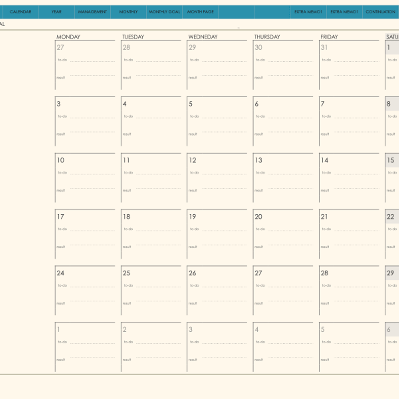Click the to-do line under date 31
Viewport: 399px width, 399px height.
pos(356,62)
